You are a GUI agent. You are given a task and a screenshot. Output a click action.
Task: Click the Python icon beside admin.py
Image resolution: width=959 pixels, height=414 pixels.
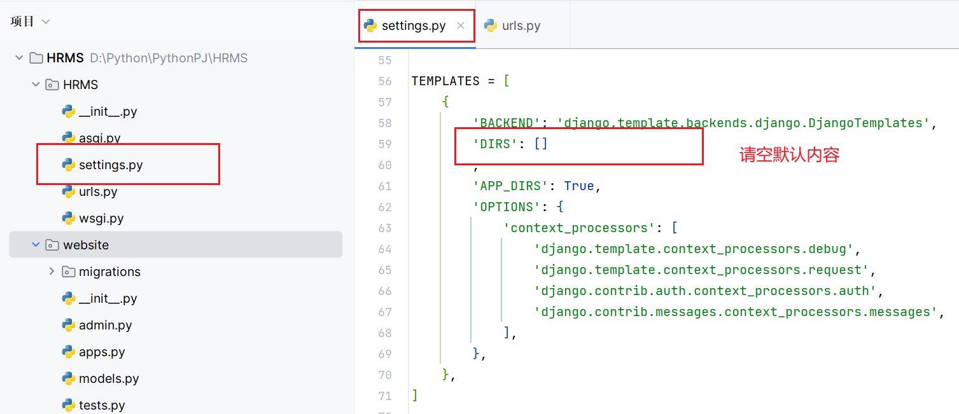(x=69, y=326)
